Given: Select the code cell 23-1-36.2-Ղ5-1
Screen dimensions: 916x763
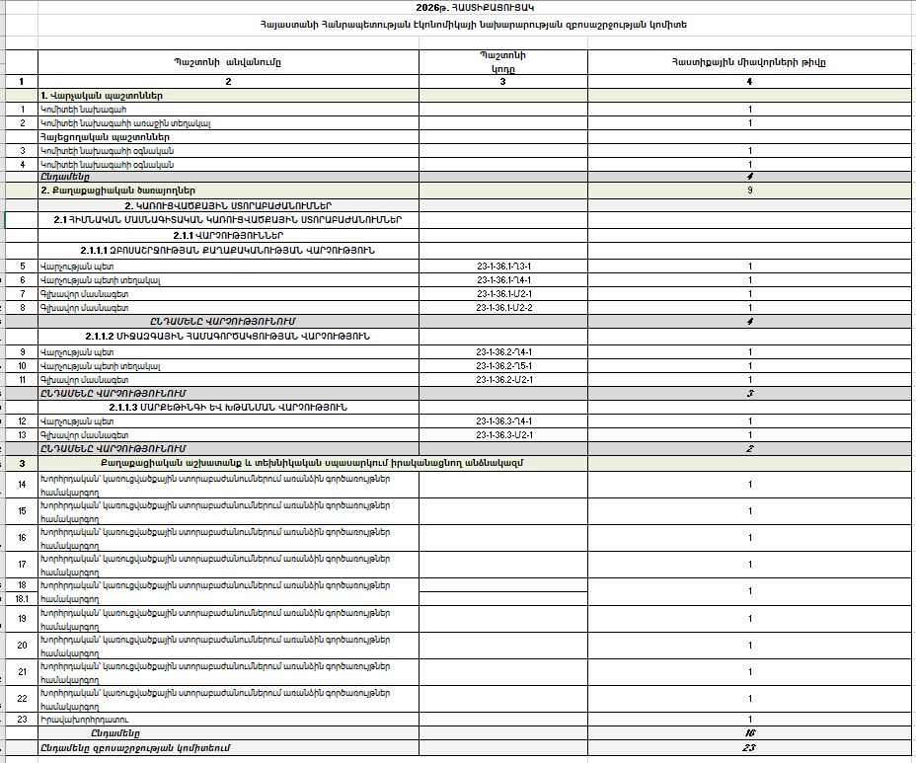Looking at the screenshot, I should pos(503,365).
